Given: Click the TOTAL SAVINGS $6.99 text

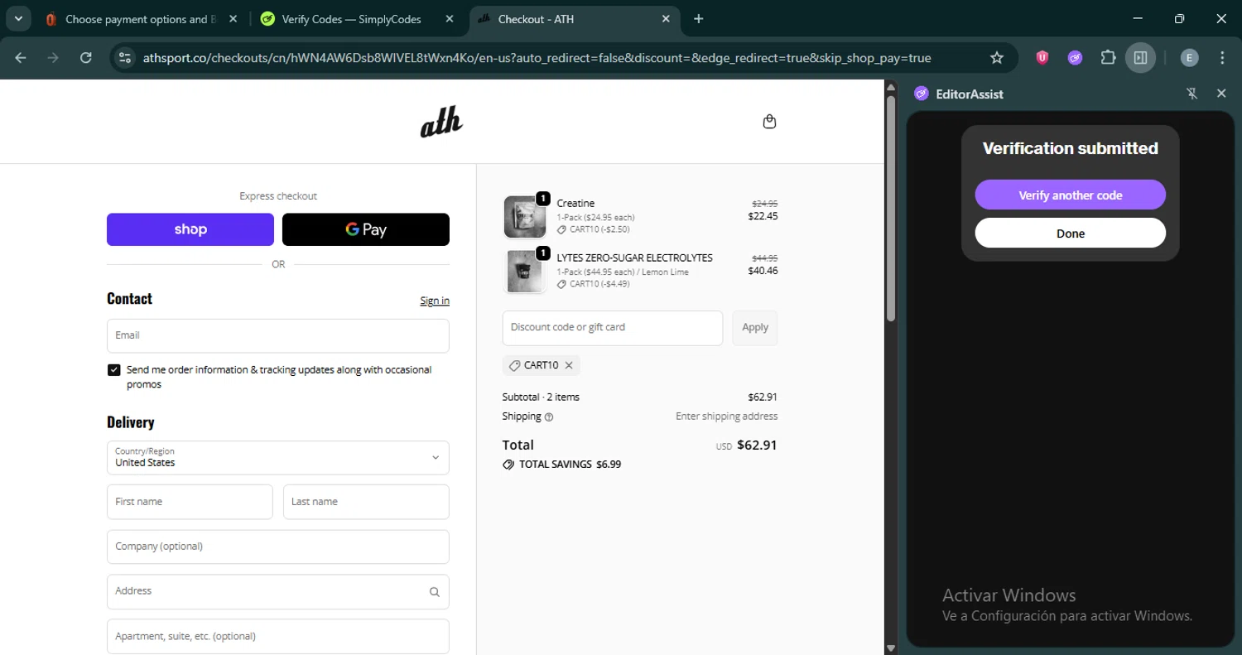Looking at the screenshot, I should [570, 465].
